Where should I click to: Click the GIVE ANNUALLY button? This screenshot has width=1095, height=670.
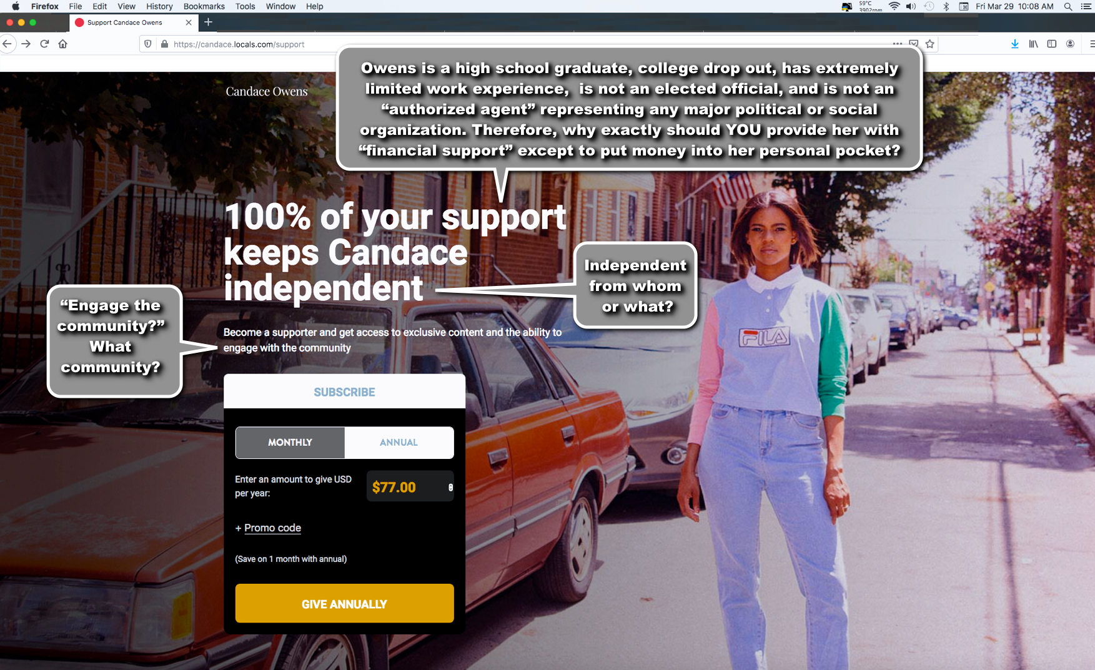(x=344, y=603)
